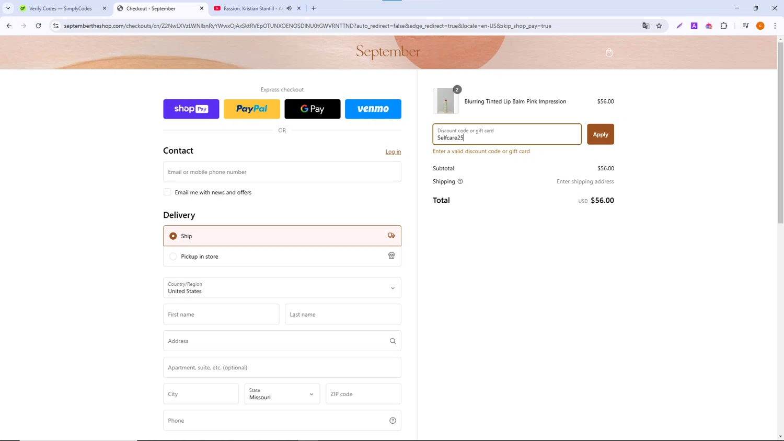Apply the discount code
Viewport: 784px width, 441px height.
point(601,134)
